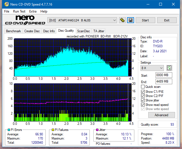
Task: Click the Start MB input field
Action: click(x=164, y=75)
